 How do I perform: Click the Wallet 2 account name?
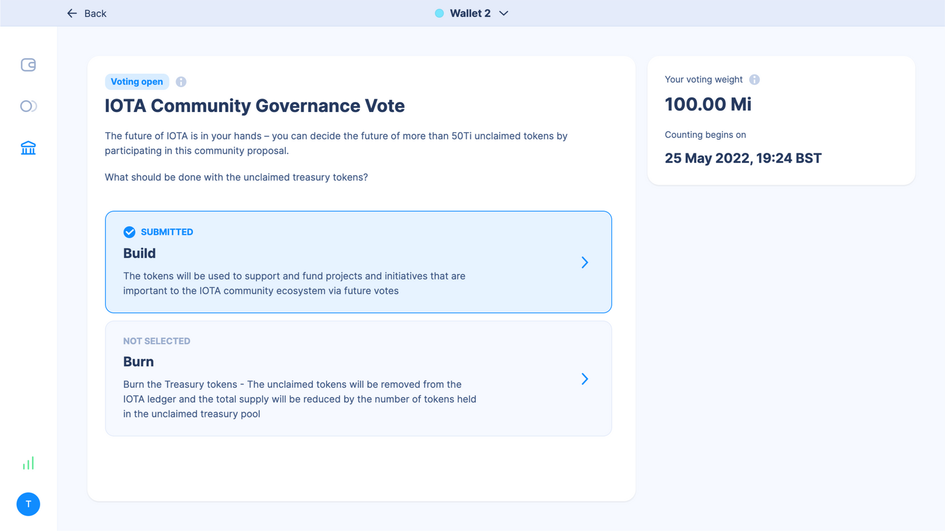pyautogui.click(x=470, y=13)
